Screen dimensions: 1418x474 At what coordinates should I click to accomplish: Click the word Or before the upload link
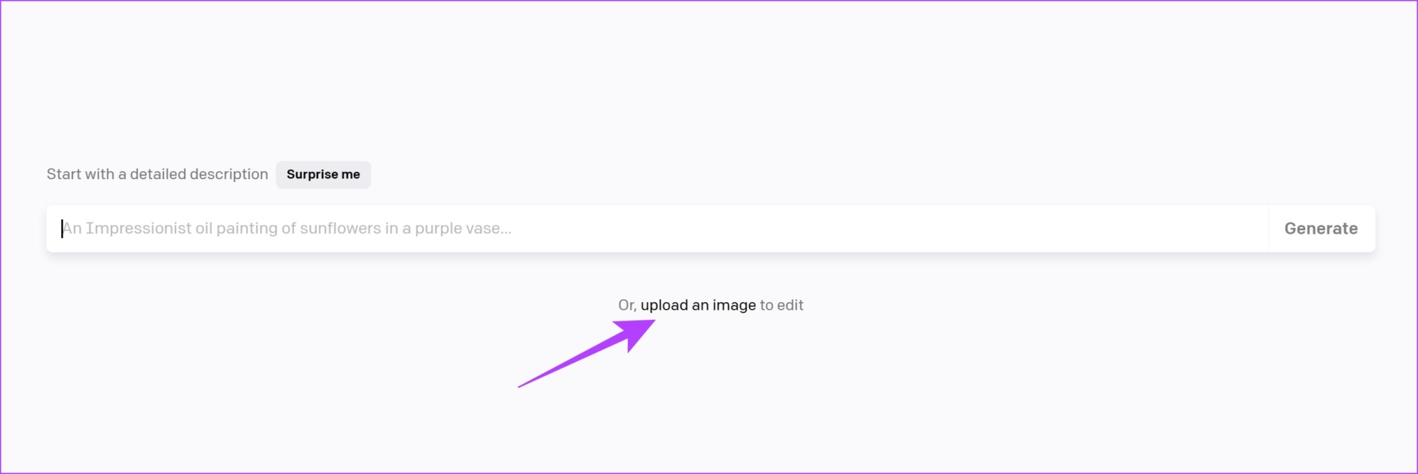627,305
